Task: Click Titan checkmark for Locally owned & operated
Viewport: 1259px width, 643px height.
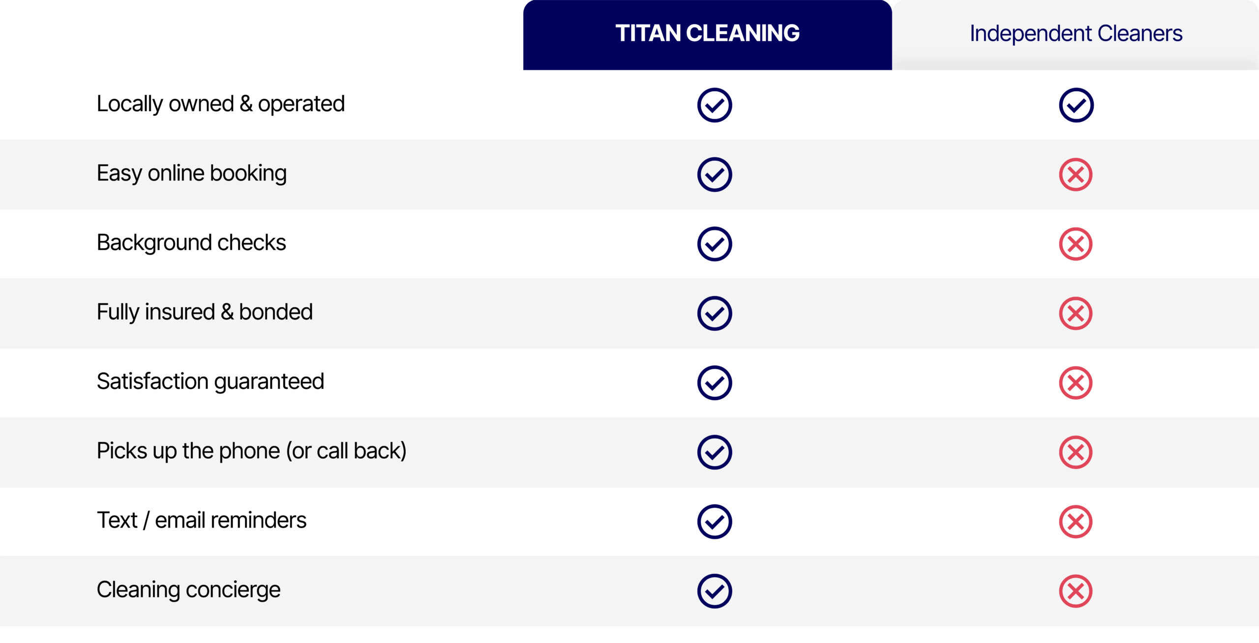Action: click(714, 105)
